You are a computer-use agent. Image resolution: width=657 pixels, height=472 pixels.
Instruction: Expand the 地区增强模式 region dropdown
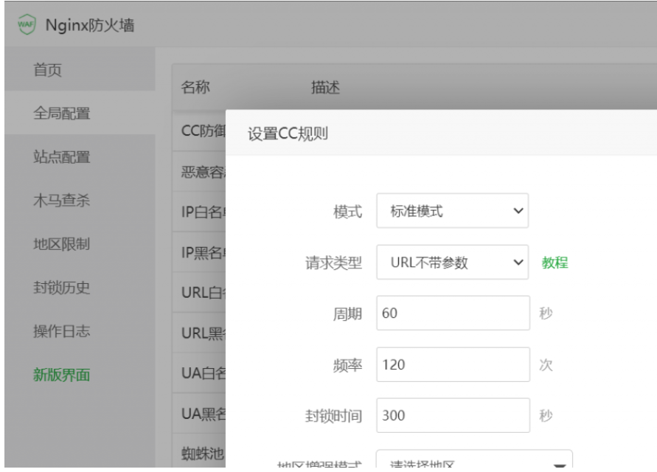pos(474,464)
